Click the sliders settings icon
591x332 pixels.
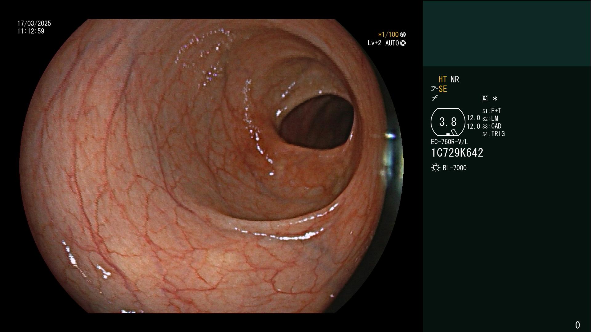[x=485, y=98]
